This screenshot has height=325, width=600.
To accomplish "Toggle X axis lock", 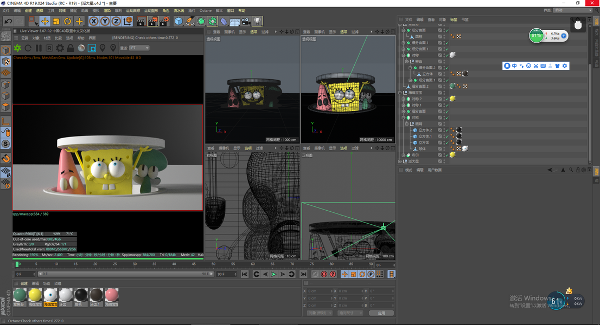I will (x=94, y=21).
